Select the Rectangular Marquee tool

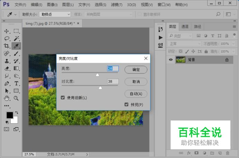[x=16, y=31]
